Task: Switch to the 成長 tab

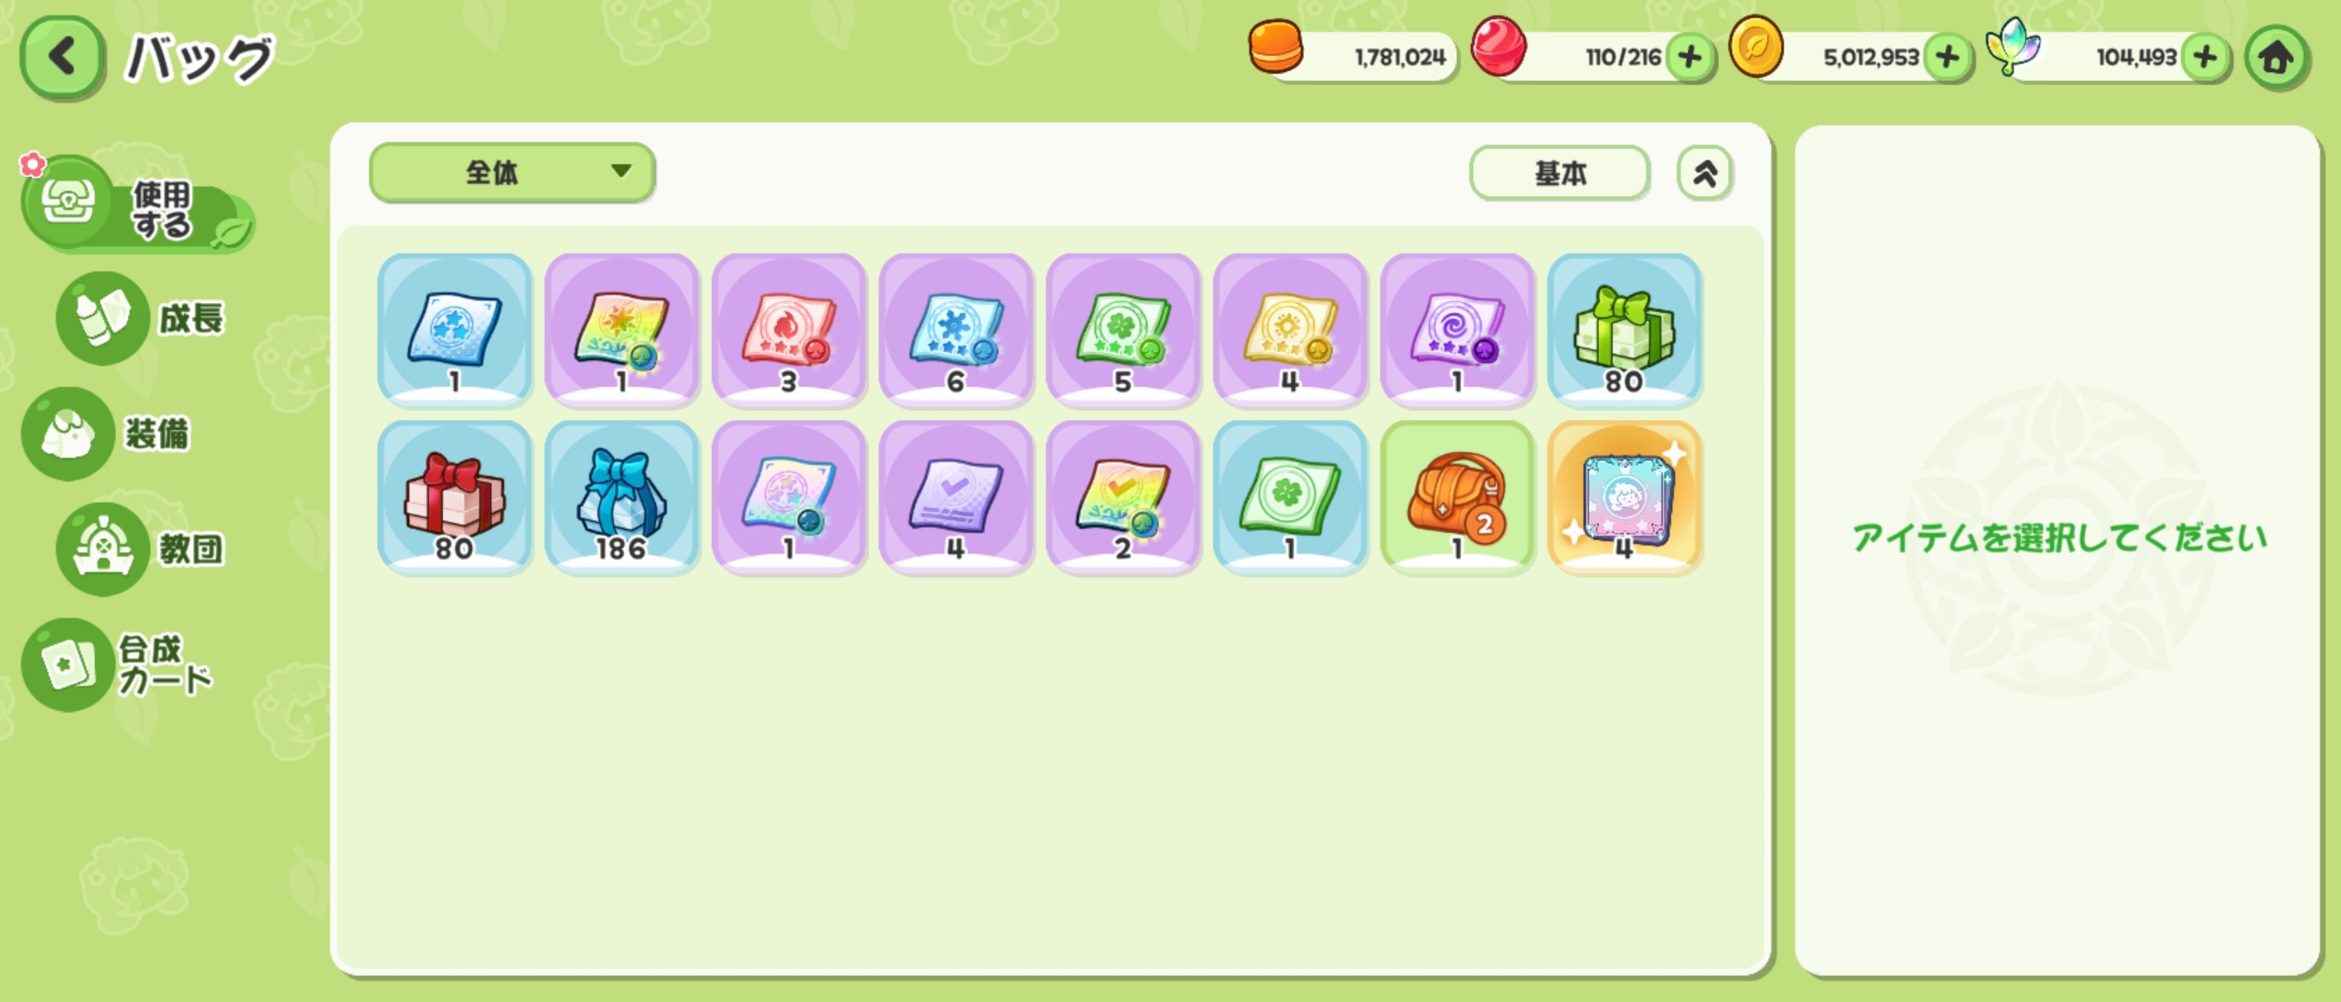Action: point(141,318)
